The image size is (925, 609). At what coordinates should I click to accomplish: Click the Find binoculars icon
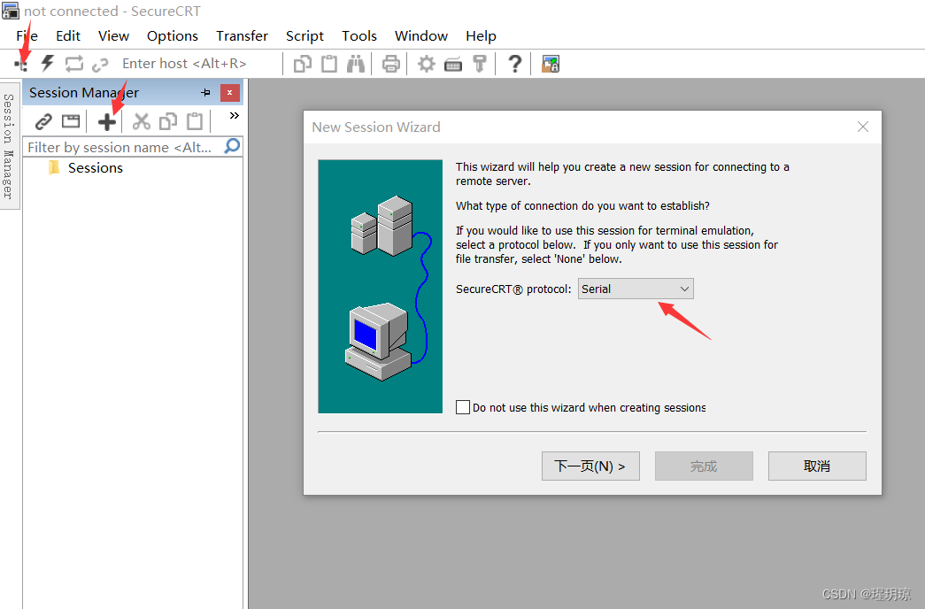click(x=355, y=63)
